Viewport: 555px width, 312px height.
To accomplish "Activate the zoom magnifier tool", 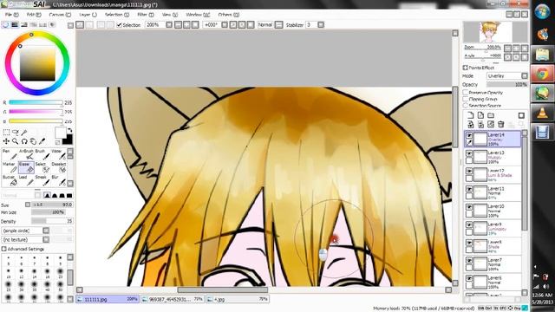I will pos(16,141).
